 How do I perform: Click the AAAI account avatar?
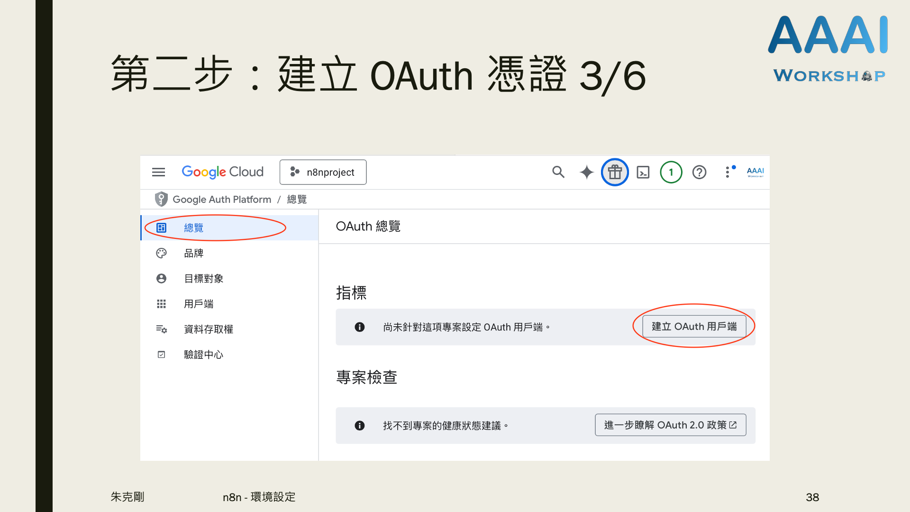755,172
